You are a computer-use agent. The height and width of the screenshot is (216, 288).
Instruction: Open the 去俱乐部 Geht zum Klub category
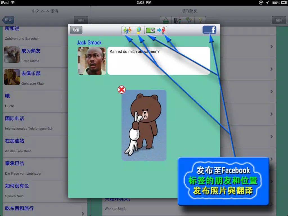click(x=35, y=79)
